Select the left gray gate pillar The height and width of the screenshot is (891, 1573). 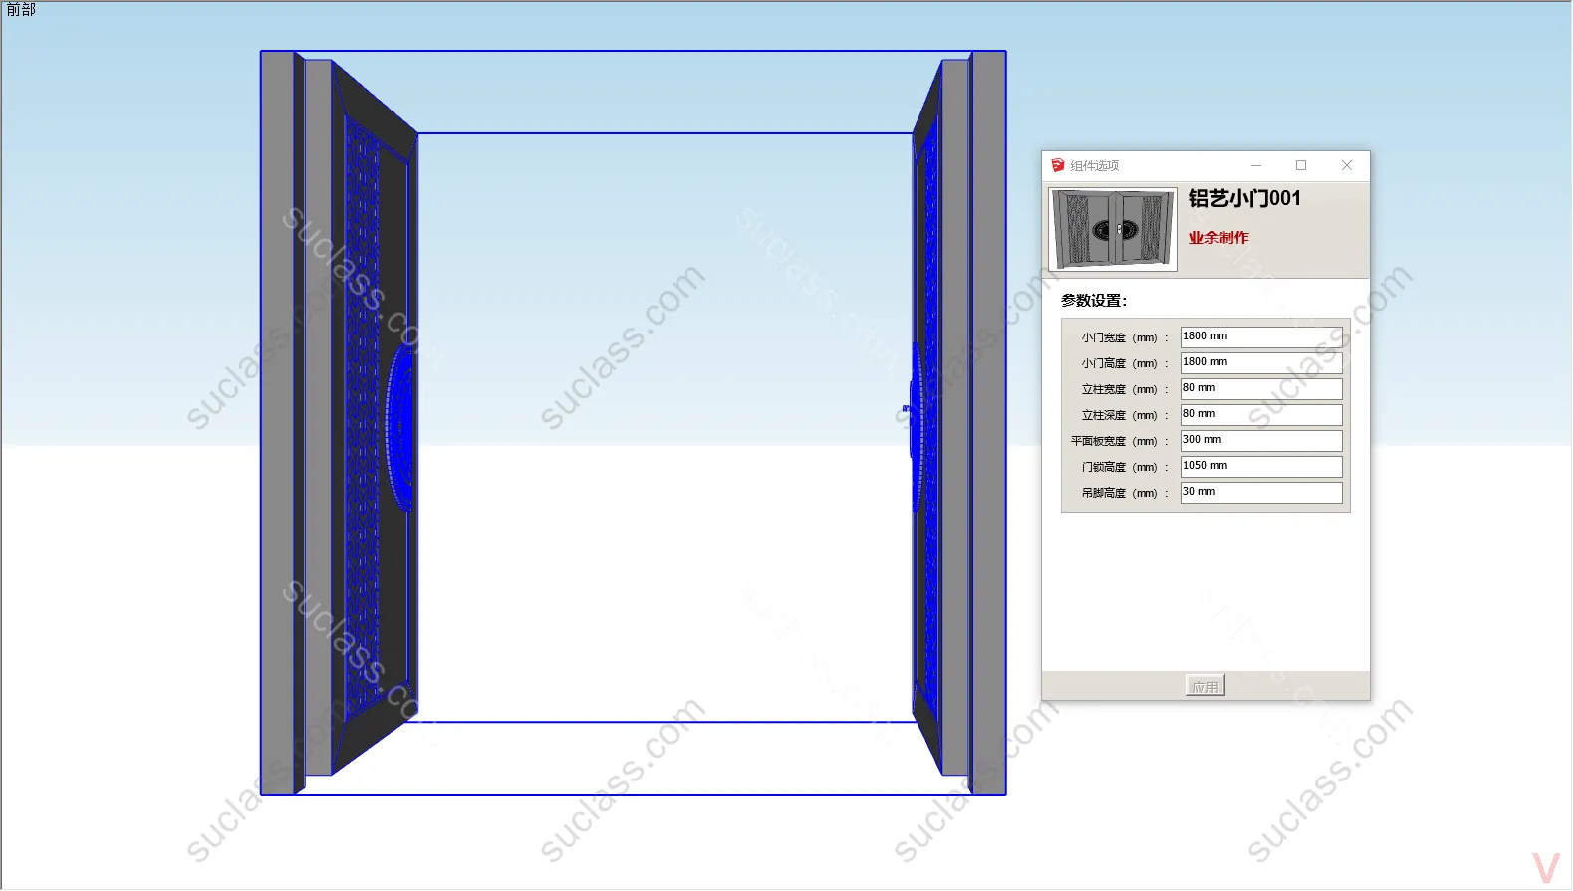click(278, 423)
